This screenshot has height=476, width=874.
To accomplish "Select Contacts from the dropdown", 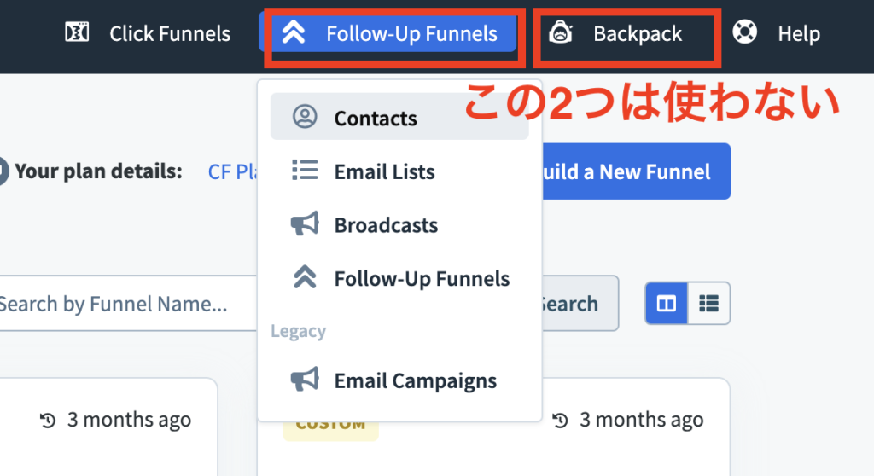I will tap(399, 117).
